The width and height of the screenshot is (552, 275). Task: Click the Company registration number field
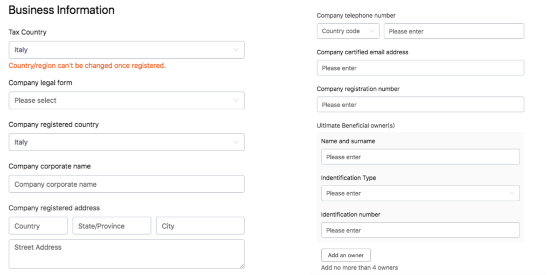point(420,104)
